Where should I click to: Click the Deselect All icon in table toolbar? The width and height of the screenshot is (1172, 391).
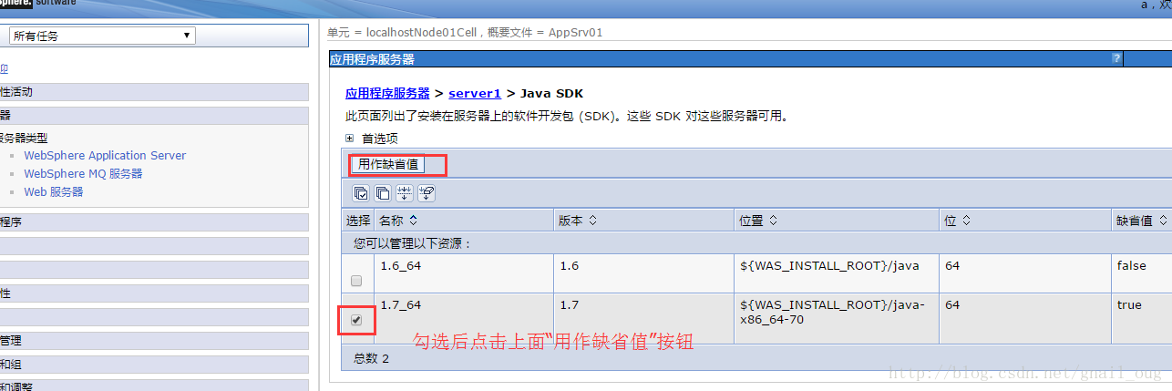(383, 192)
